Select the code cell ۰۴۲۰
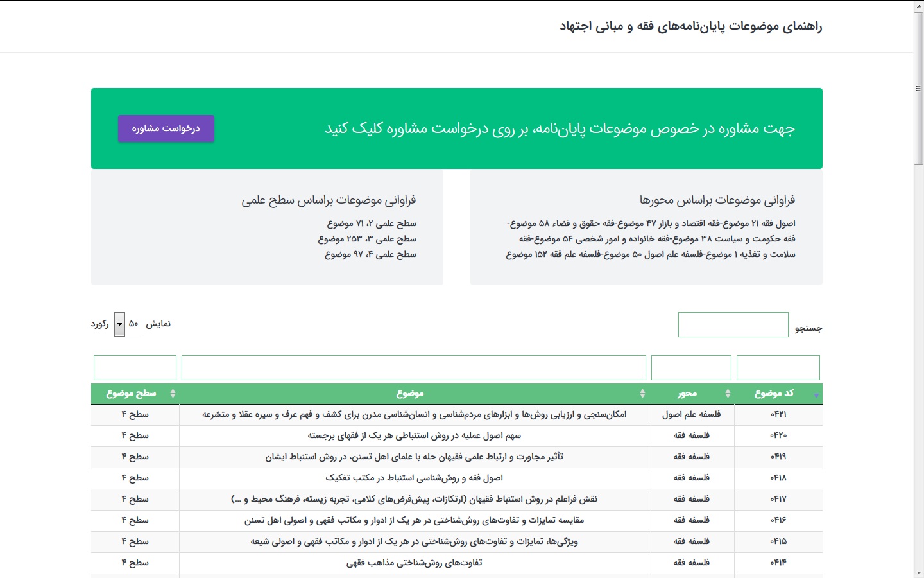Viewport: 924px width, 578px height. coord(778,436)
